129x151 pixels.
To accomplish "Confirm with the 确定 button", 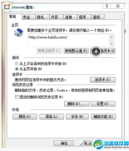I will tap(64, 143).
